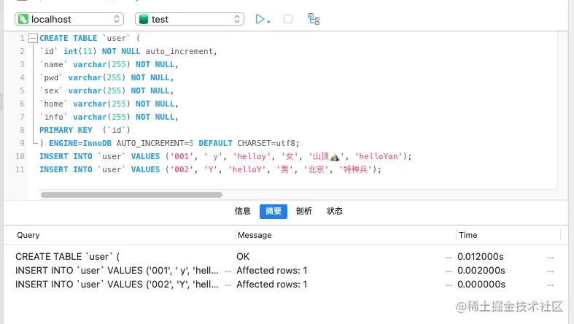Viewport: 574px width, 324px height.
Task: Collapse the CREATE TABLE code block
Action: pyautogui.click(x=34, y=38)
